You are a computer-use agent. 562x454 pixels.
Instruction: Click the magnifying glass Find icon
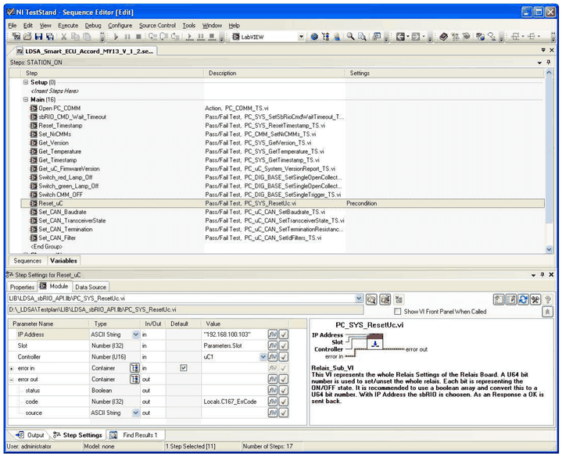[x=350, y=37]
